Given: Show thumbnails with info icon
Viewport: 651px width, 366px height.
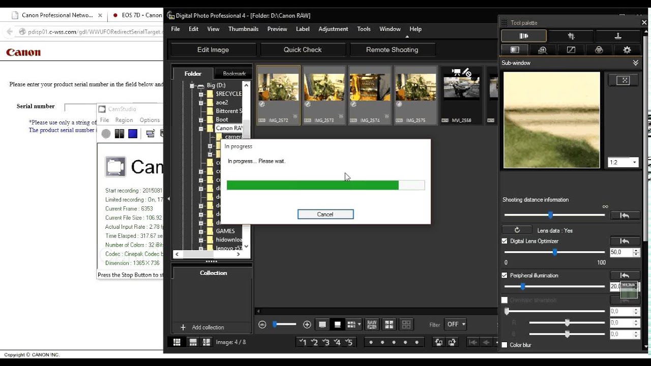Looking at the screenshot, I should click(x=337, y=324).
